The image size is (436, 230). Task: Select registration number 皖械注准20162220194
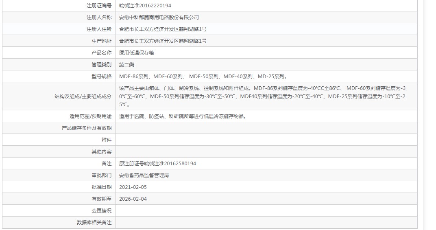[145, 6]
